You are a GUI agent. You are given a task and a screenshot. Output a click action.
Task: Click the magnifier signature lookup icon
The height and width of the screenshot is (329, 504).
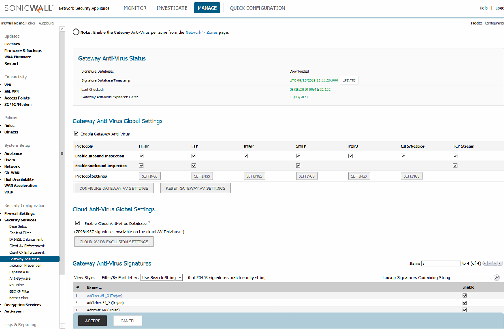point(497,277)
